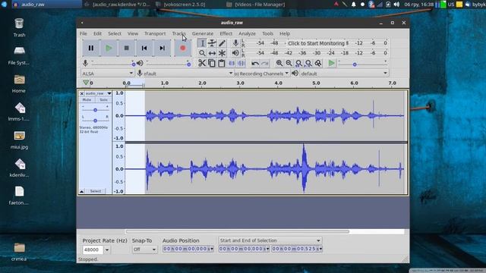Click the Trim audio icon

click(232, 63)
